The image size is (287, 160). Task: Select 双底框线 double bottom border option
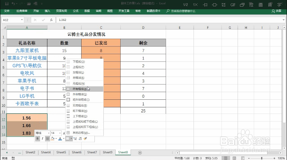(x=85, y=106)
